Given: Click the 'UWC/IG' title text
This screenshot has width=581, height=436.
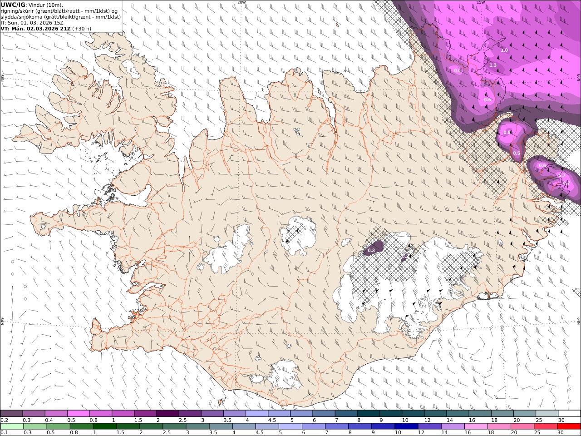Looking at the screenshot, I should tap(13, 5).
